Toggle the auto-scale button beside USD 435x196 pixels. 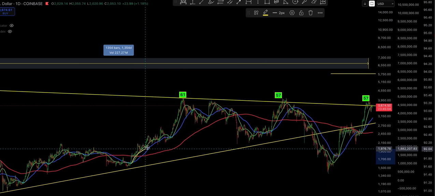(x=372, y=4)
